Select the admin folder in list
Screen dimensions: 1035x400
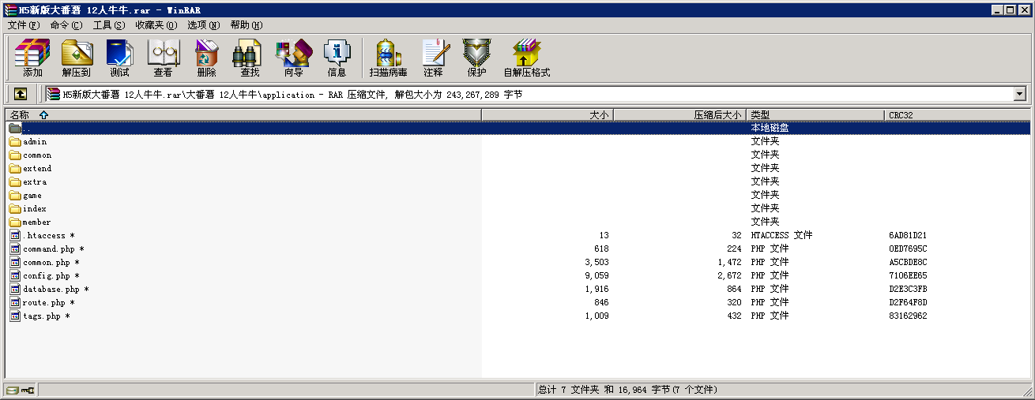pyautogui.click(x=35, y=142)
